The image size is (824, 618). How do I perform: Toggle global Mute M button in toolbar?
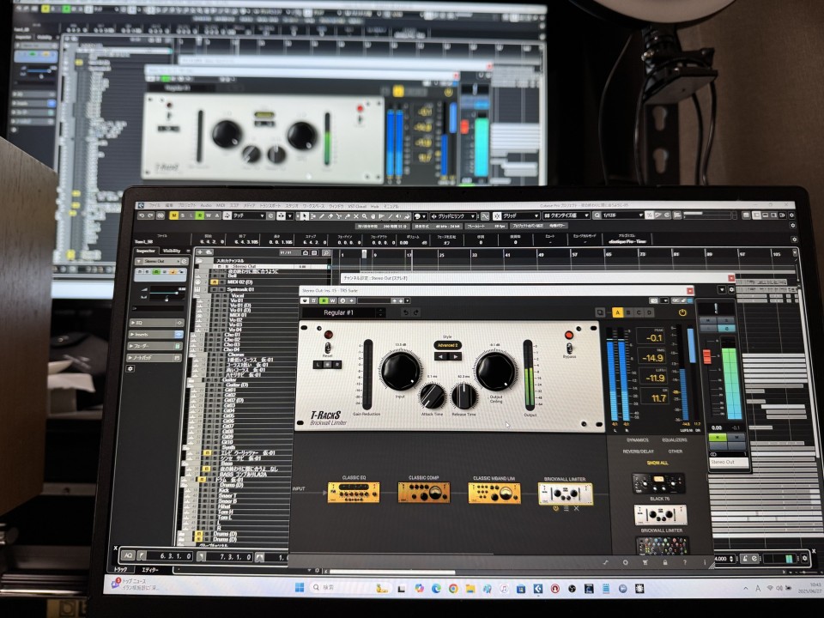(x=174, y=215)
